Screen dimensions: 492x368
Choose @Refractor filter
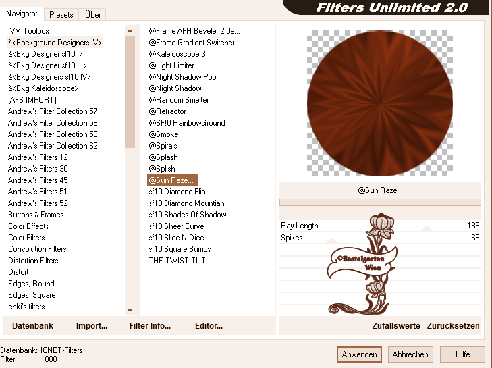coord(167,111)
